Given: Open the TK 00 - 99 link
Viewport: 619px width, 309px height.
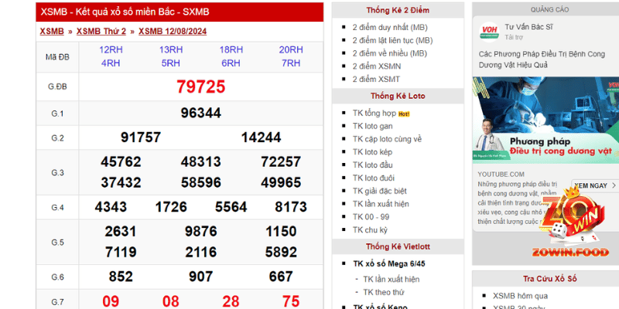Looking at the screenshot, I should coord(371,216).
